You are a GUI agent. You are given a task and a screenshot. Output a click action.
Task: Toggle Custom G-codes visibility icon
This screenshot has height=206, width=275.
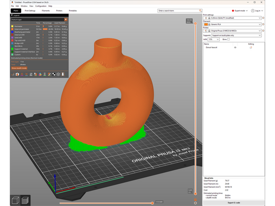(x=49, y=74)
